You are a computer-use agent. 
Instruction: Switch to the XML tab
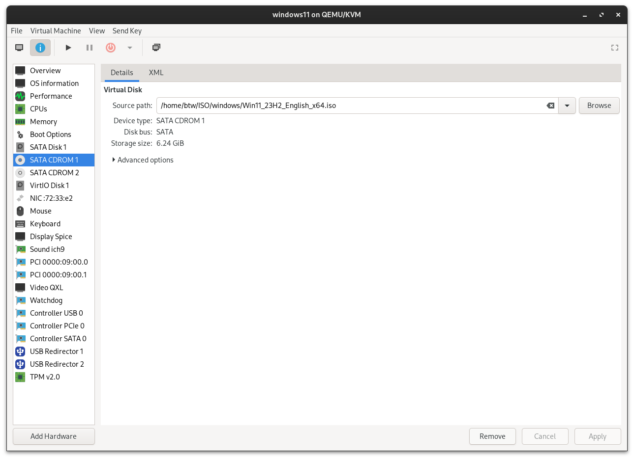pos(156,73)
